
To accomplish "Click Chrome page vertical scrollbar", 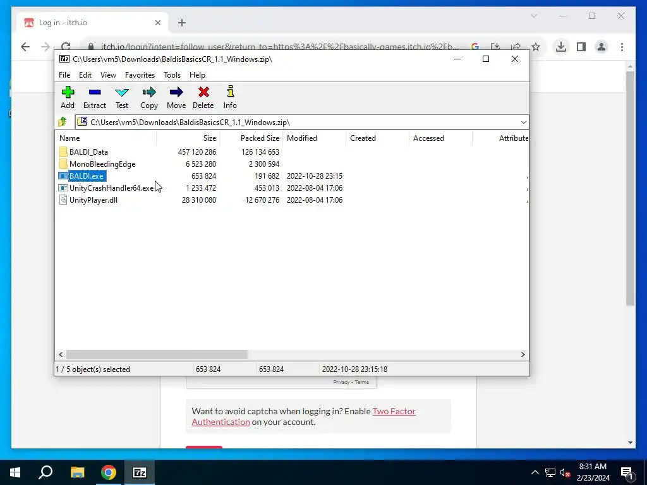I will point(630,188).
